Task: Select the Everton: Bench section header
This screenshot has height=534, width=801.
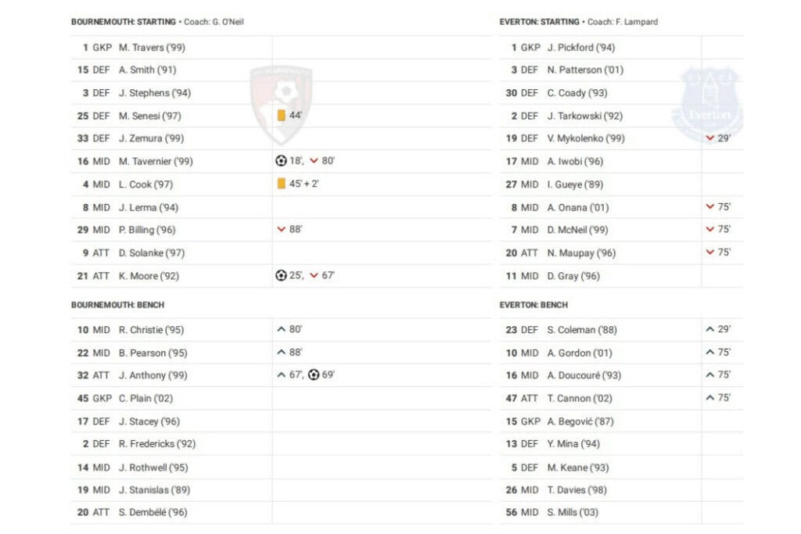Action: [x=533, y=305]
